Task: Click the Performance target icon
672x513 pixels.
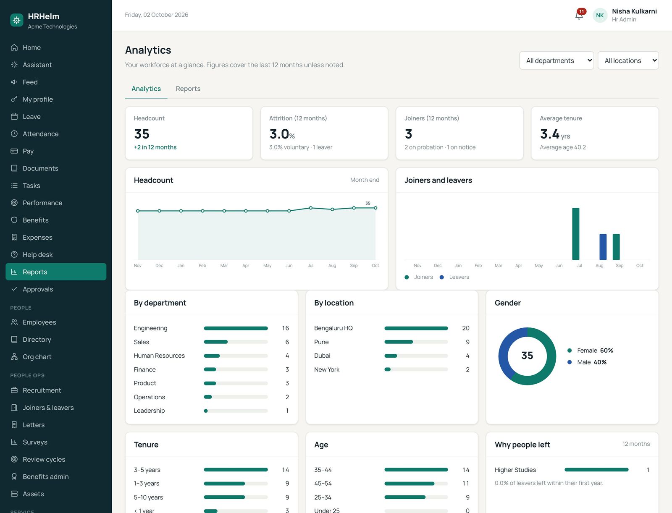Action: click(x=14, y=203)
